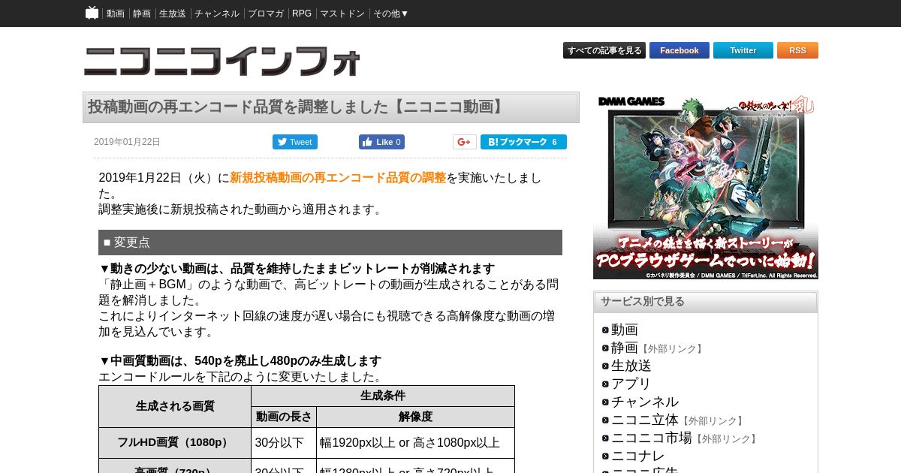Open the 生放送 link in the service list

631,366
